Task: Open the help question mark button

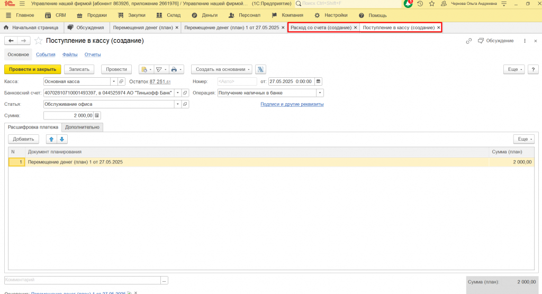Action: point(533,69)
